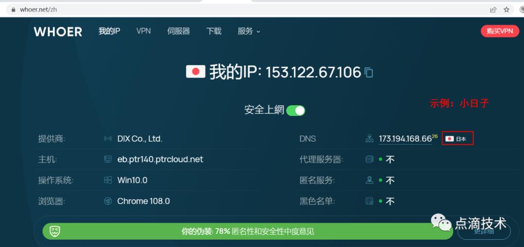Click the mask icon on the green bar

tap(54, 231)
